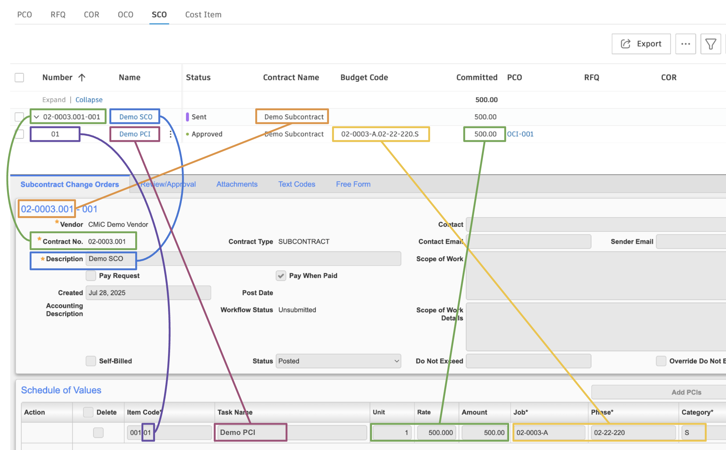The height and width of the screenshot is (450, 726).
Task: Switch to the COR tab
Action: click(x=91, y=14)
